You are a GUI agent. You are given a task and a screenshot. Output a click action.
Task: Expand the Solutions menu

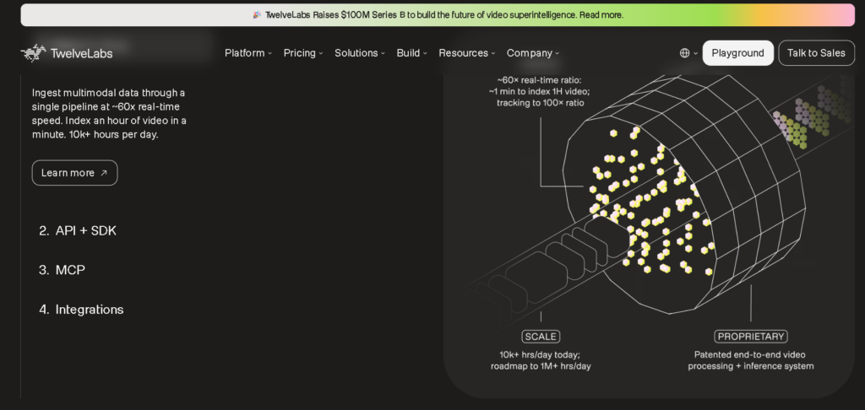click(x=360, y=53)
